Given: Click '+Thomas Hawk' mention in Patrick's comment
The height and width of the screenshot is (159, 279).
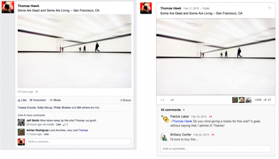Looking at the screenshot, I should 181,121.
